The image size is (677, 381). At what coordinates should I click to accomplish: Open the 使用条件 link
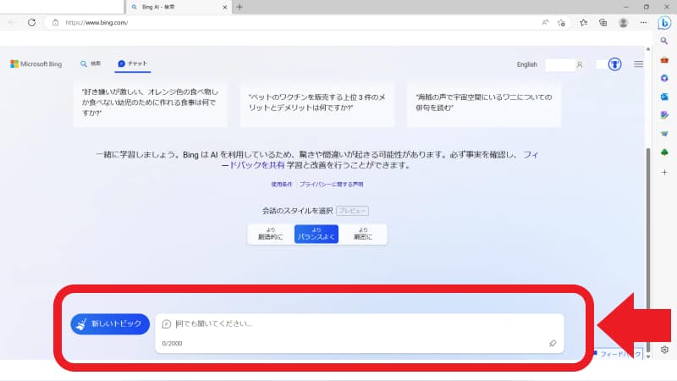tap(282, 185)
